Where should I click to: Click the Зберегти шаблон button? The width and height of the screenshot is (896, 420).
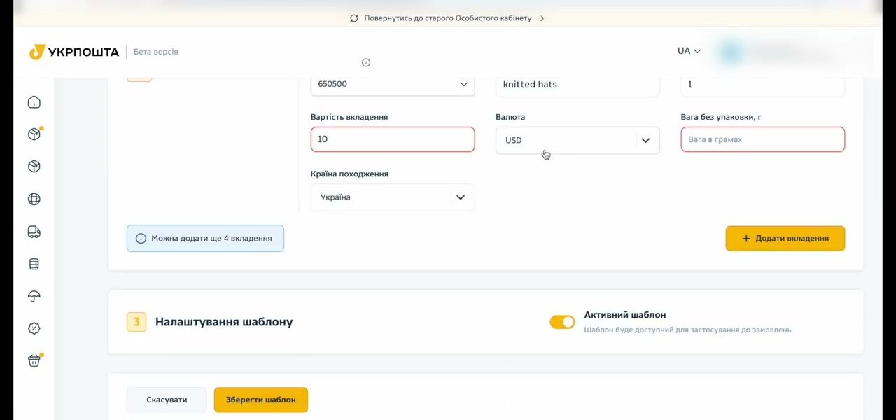pos(261,400)
